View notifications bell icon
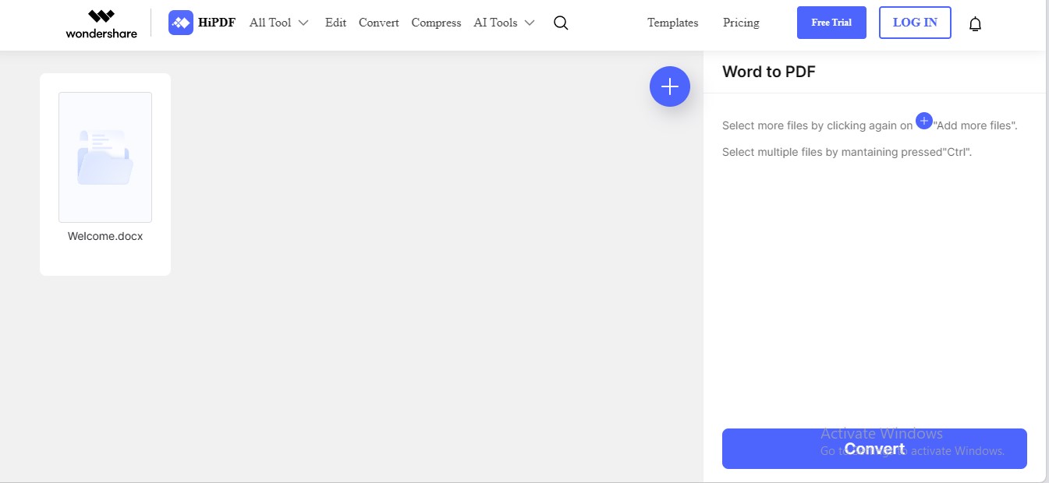Screen dimensions: 1049x483 [x=975, y=23]
